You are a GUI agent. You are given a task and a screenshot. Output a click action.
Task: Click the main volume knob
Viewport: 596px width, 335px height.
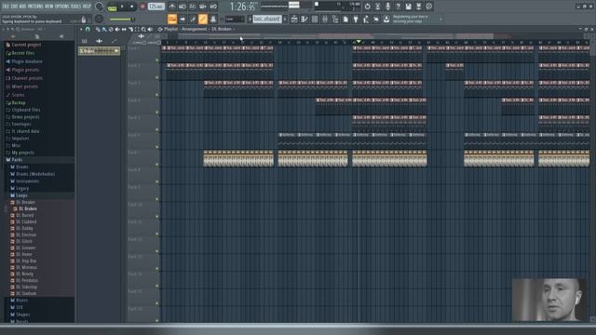100,7
